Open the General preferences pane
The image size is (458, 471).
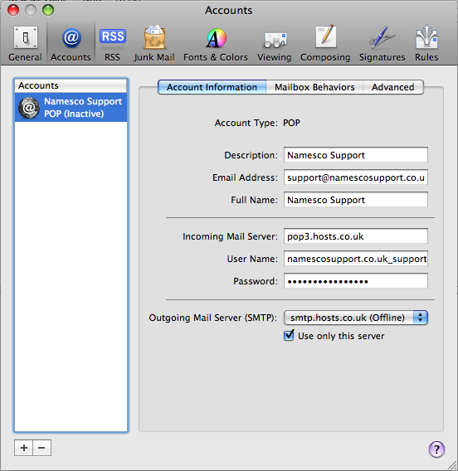click(25, 44)
